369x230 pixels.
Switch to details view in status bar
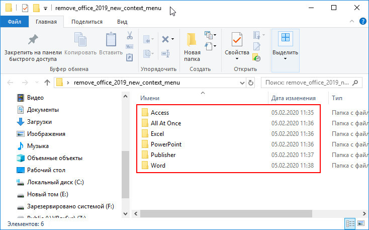click(350, 223)
